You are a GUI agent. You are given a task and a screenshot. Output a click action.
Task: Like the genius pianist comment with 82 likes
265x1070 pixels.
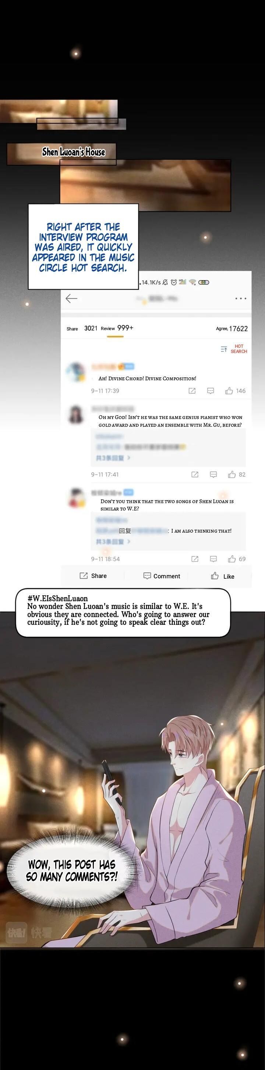[237, 474]
